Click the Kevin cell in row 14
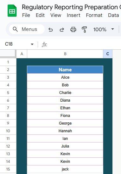 pyautogui.click(x=65, y=162)
